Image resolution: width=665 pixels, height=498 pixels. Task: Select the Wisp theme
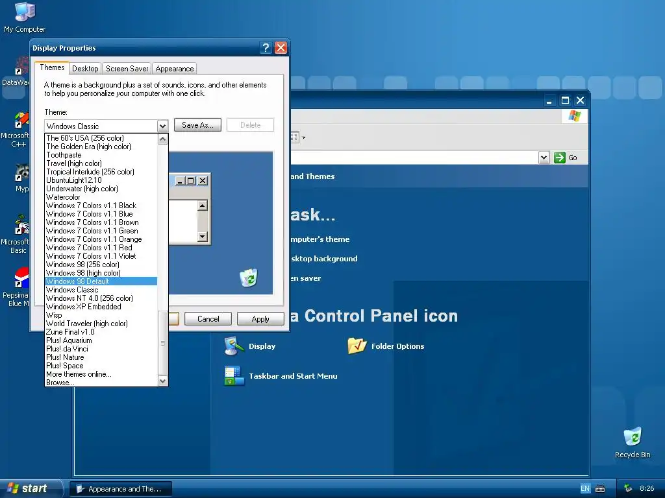pyautogui.click(x=101, y=315)
